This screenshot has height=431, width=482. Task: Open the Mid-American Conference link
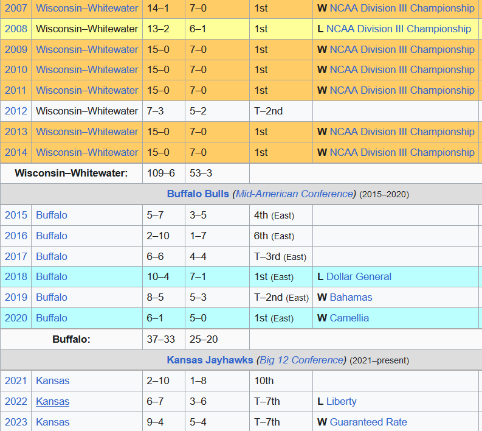pos(294,194)
